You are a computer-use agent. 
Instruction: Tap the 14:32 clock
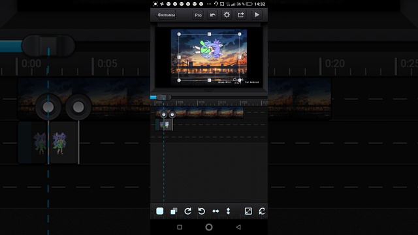[x=260, y=4]
